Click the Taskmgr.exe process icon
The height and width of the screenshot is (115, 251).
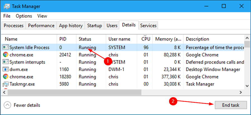[6, 84]
